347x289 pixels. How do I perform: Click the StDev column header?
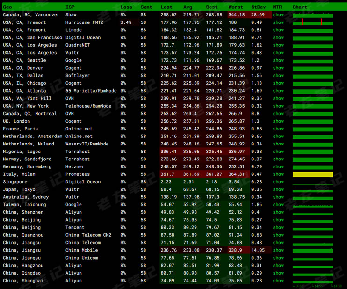click(x=259, y=7)
